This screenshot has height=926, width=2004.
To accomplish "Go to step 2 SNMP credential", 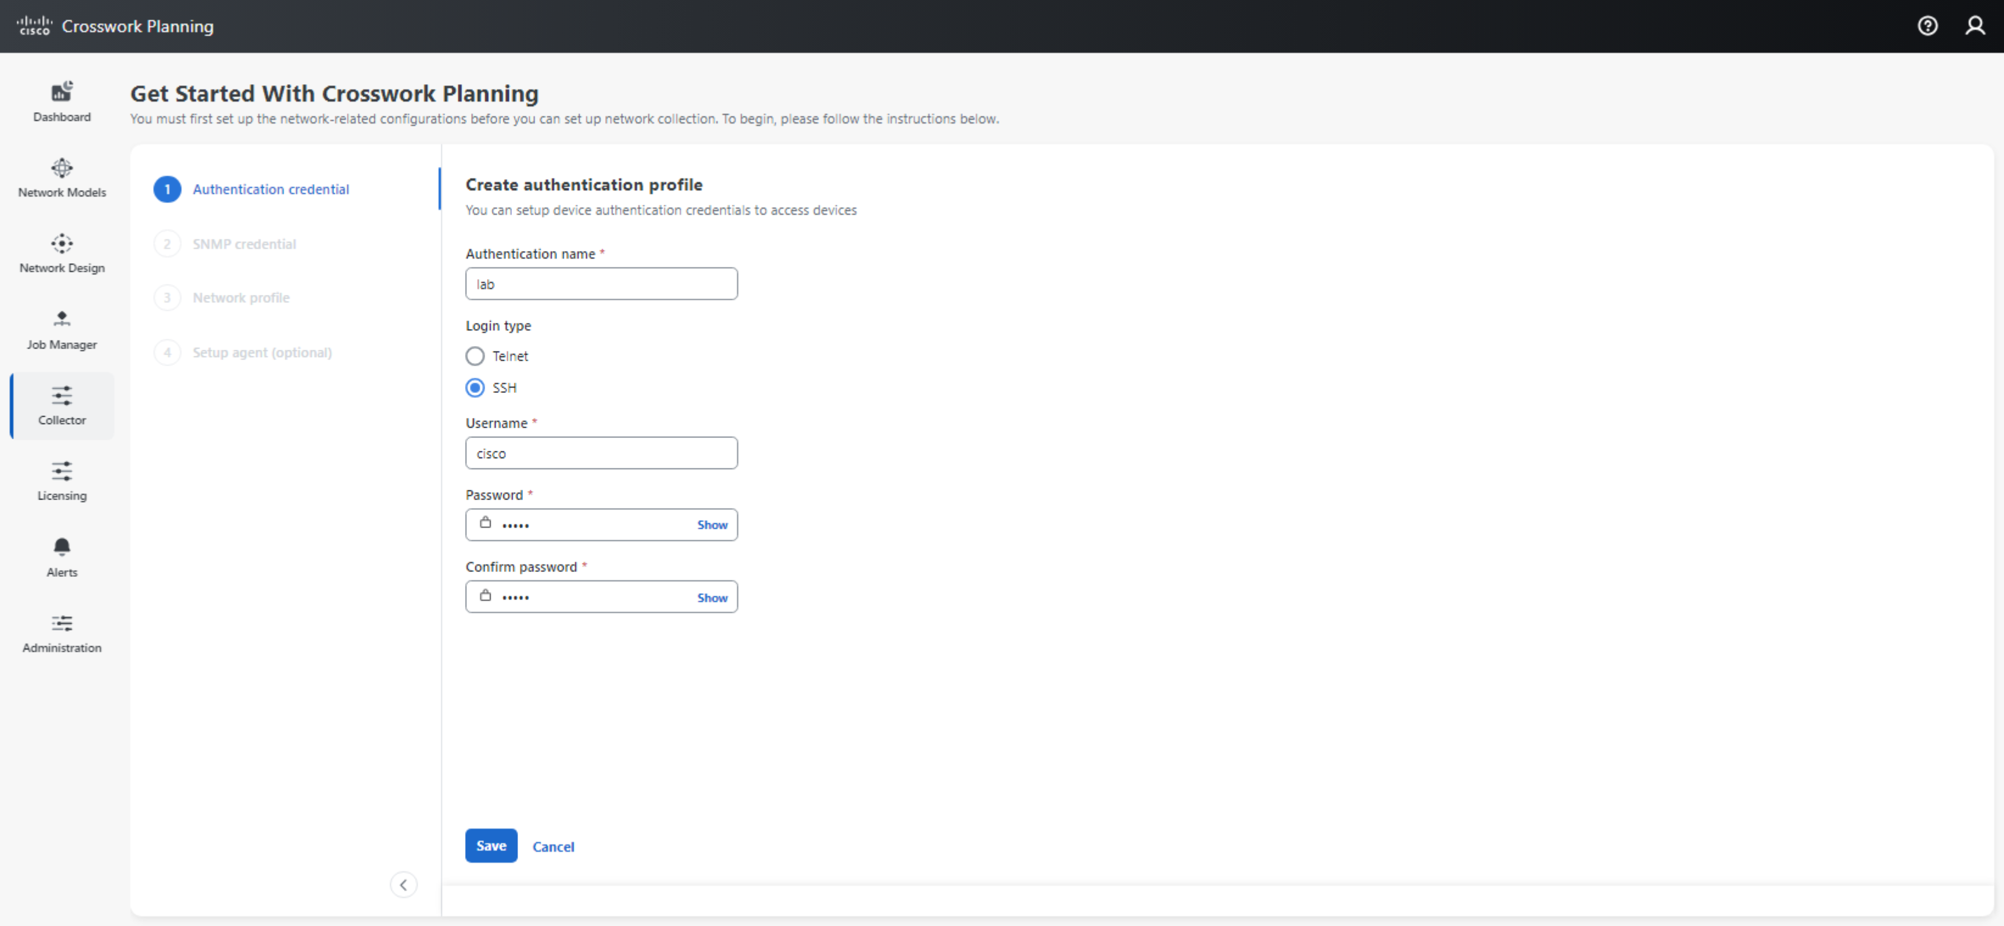I will [x=225, y=243].
